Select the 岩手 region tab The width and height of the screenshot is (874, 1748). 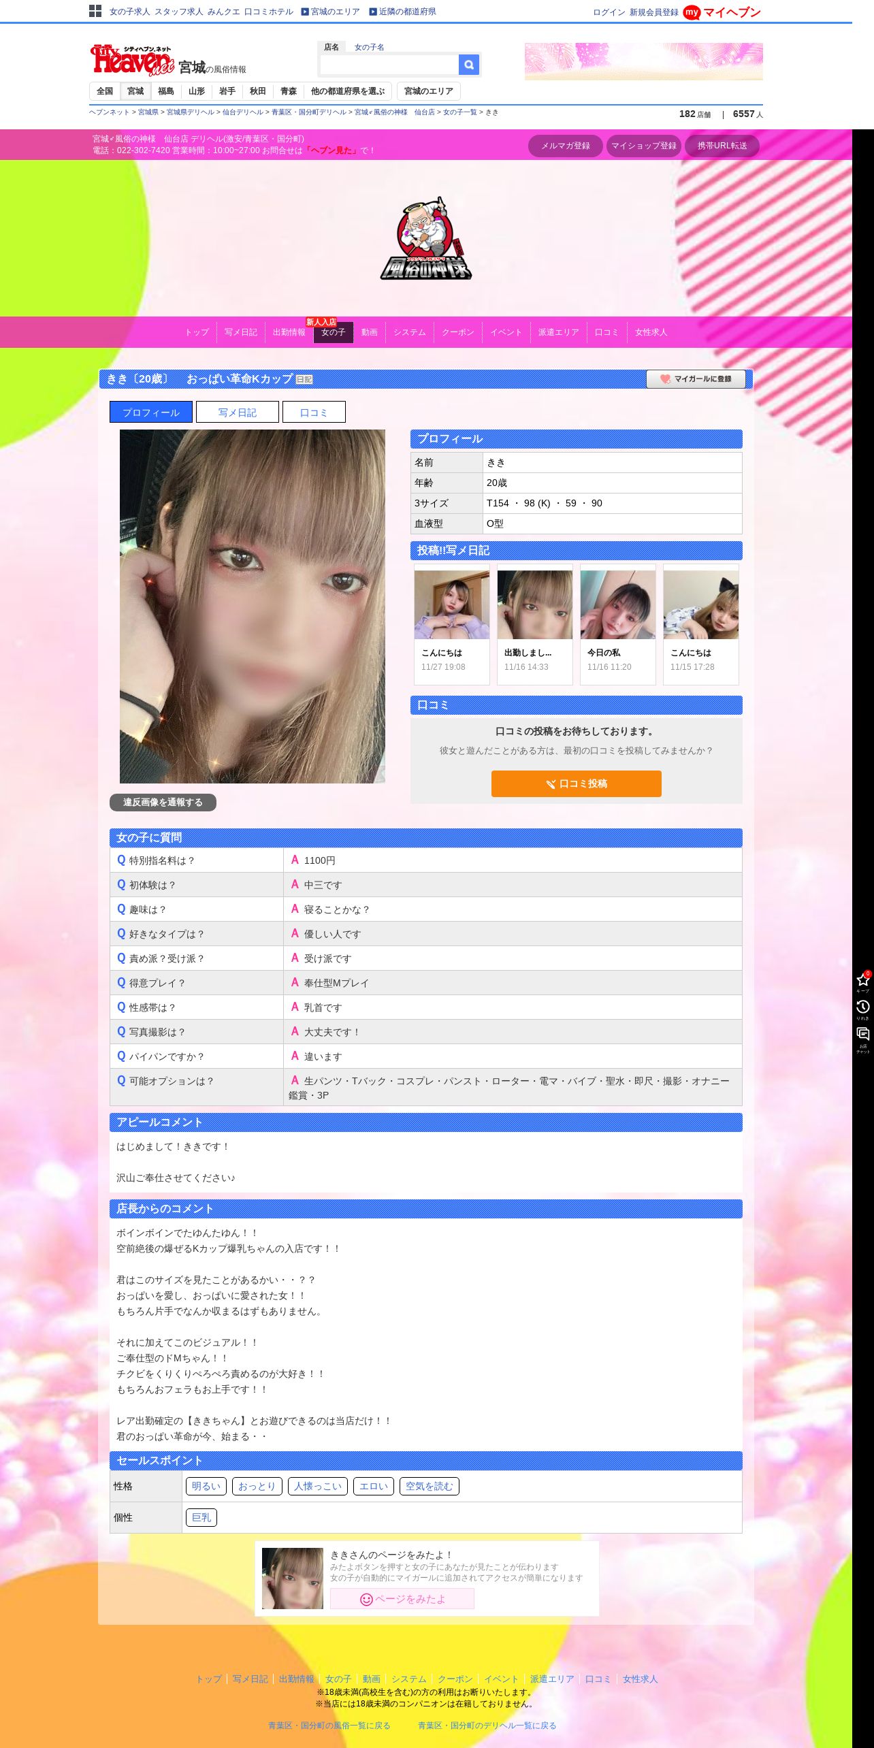click(x=227, y=91)
